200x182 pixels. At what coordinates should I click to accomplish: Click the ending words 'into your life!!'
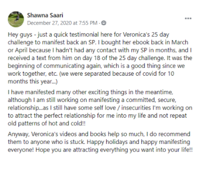click(175, 150)
